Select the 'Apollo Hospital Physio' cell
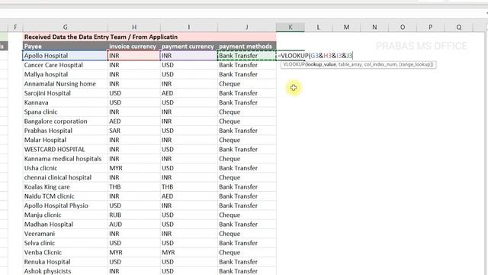This screenshot has width=488, height=275. click(65, 205)
